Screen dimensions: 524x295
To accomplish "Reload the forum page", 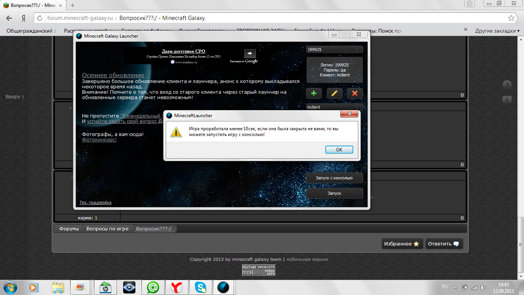I will pos(40,18).
